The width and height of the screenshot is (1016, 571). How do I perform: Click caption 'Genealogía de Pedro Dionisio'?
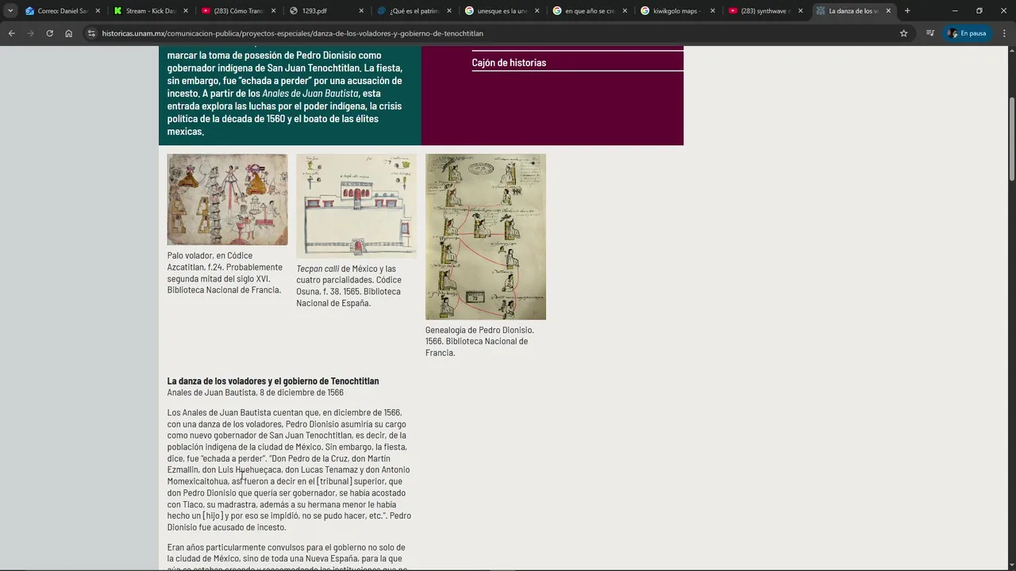479,341
